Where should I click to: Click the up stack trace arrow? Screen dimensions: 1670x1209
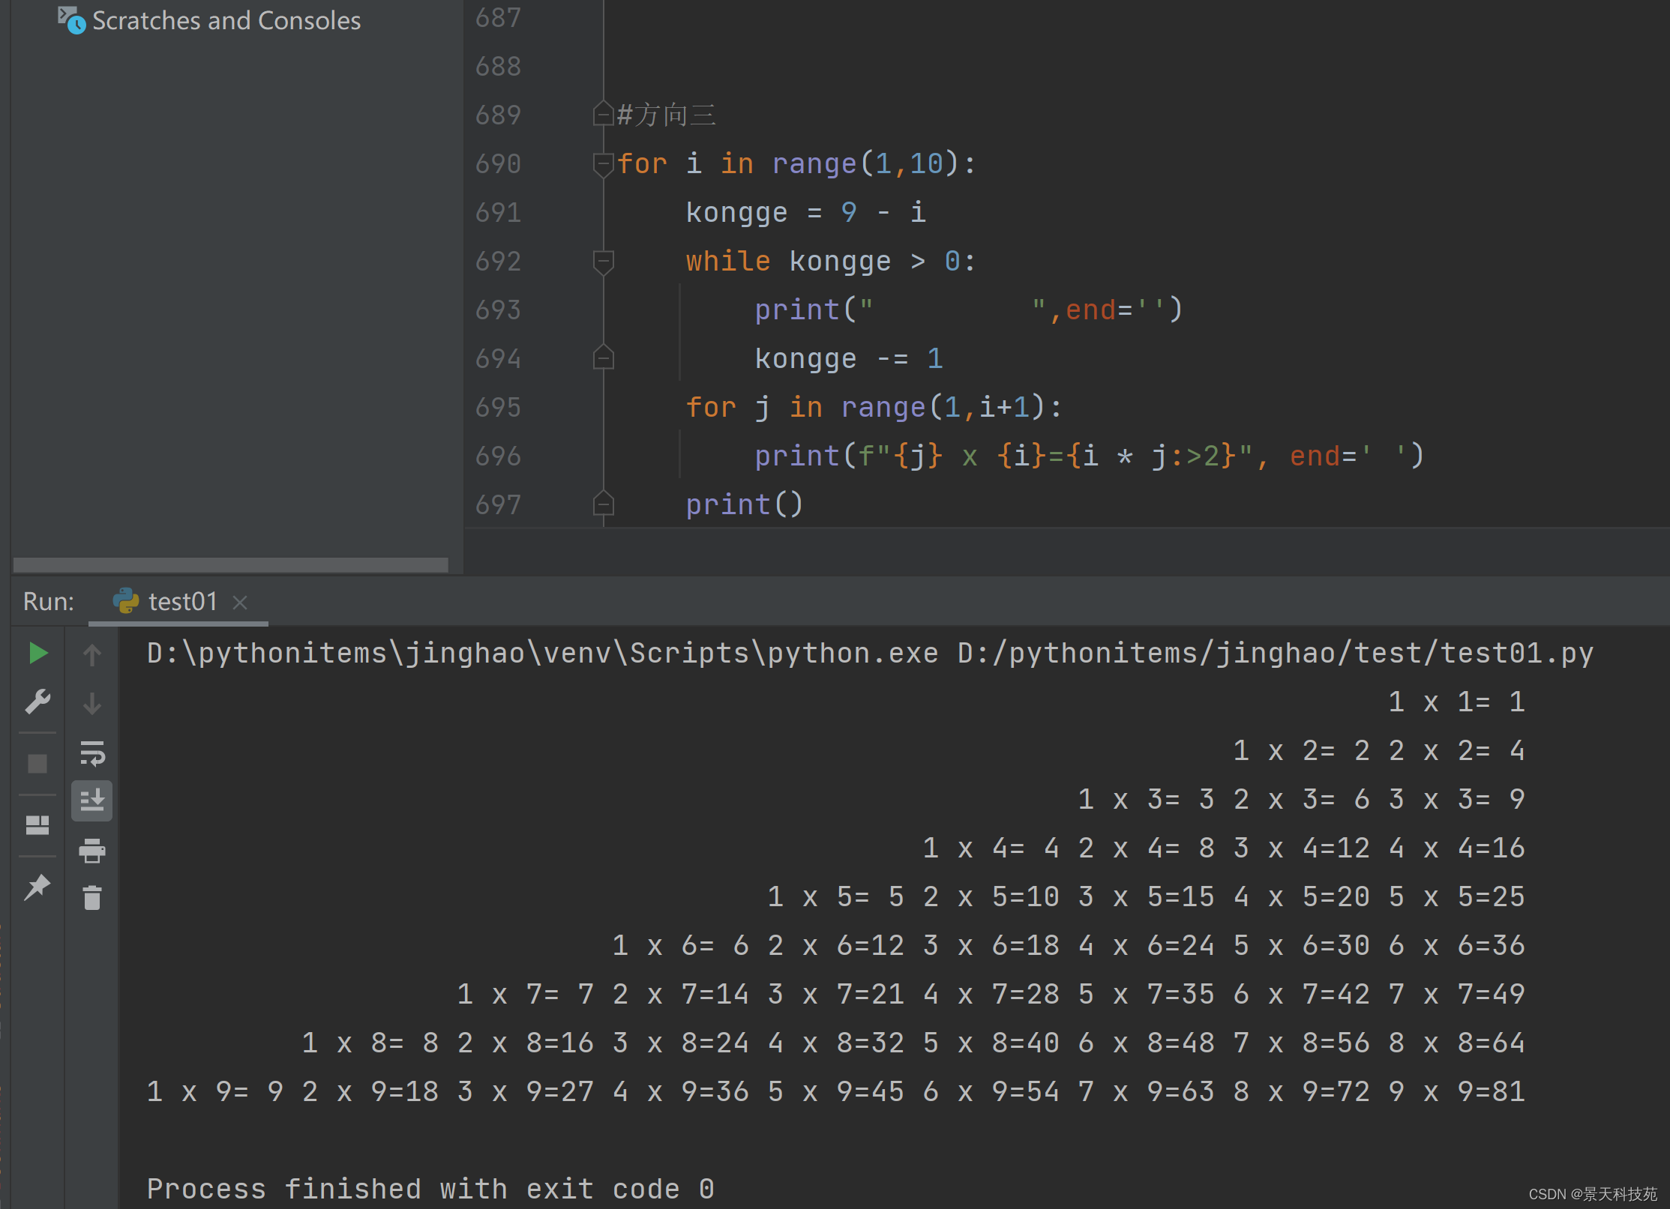pos(92,655)
